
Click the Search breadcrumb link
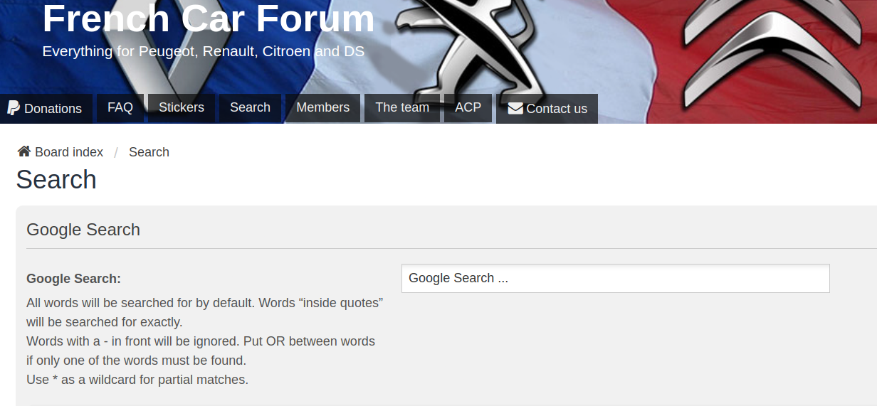[x=149, y=152]
